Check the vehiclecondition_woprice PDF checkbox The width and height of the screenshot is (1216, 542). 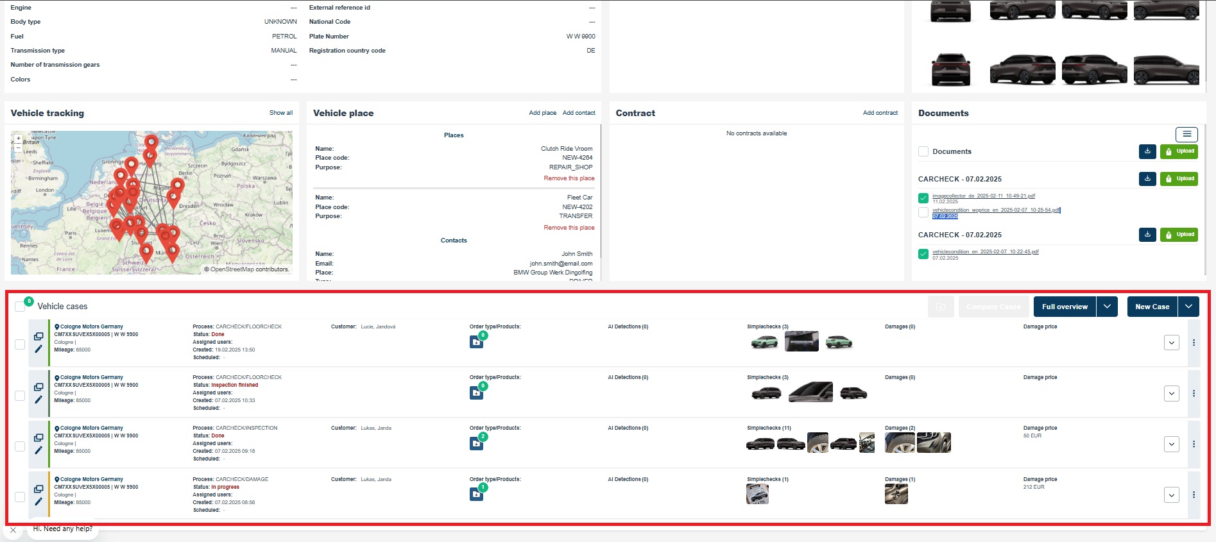coord(923,212)
